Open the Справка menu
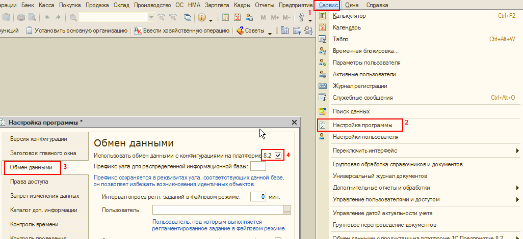523x239 pixels. coord(377,5)
